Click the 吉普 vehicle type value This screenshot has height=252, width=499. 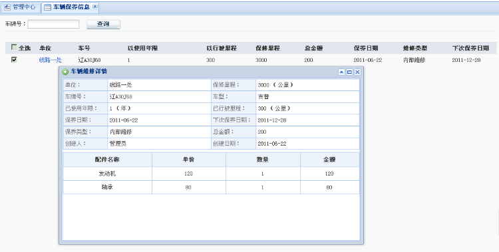(x=263, y=96)
